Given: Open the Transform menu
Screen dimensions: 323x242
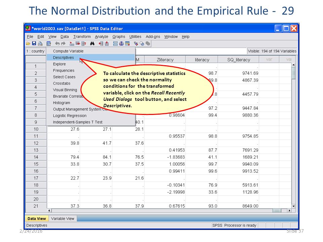Looking at the screenshot, I should (x=82, y=37).
